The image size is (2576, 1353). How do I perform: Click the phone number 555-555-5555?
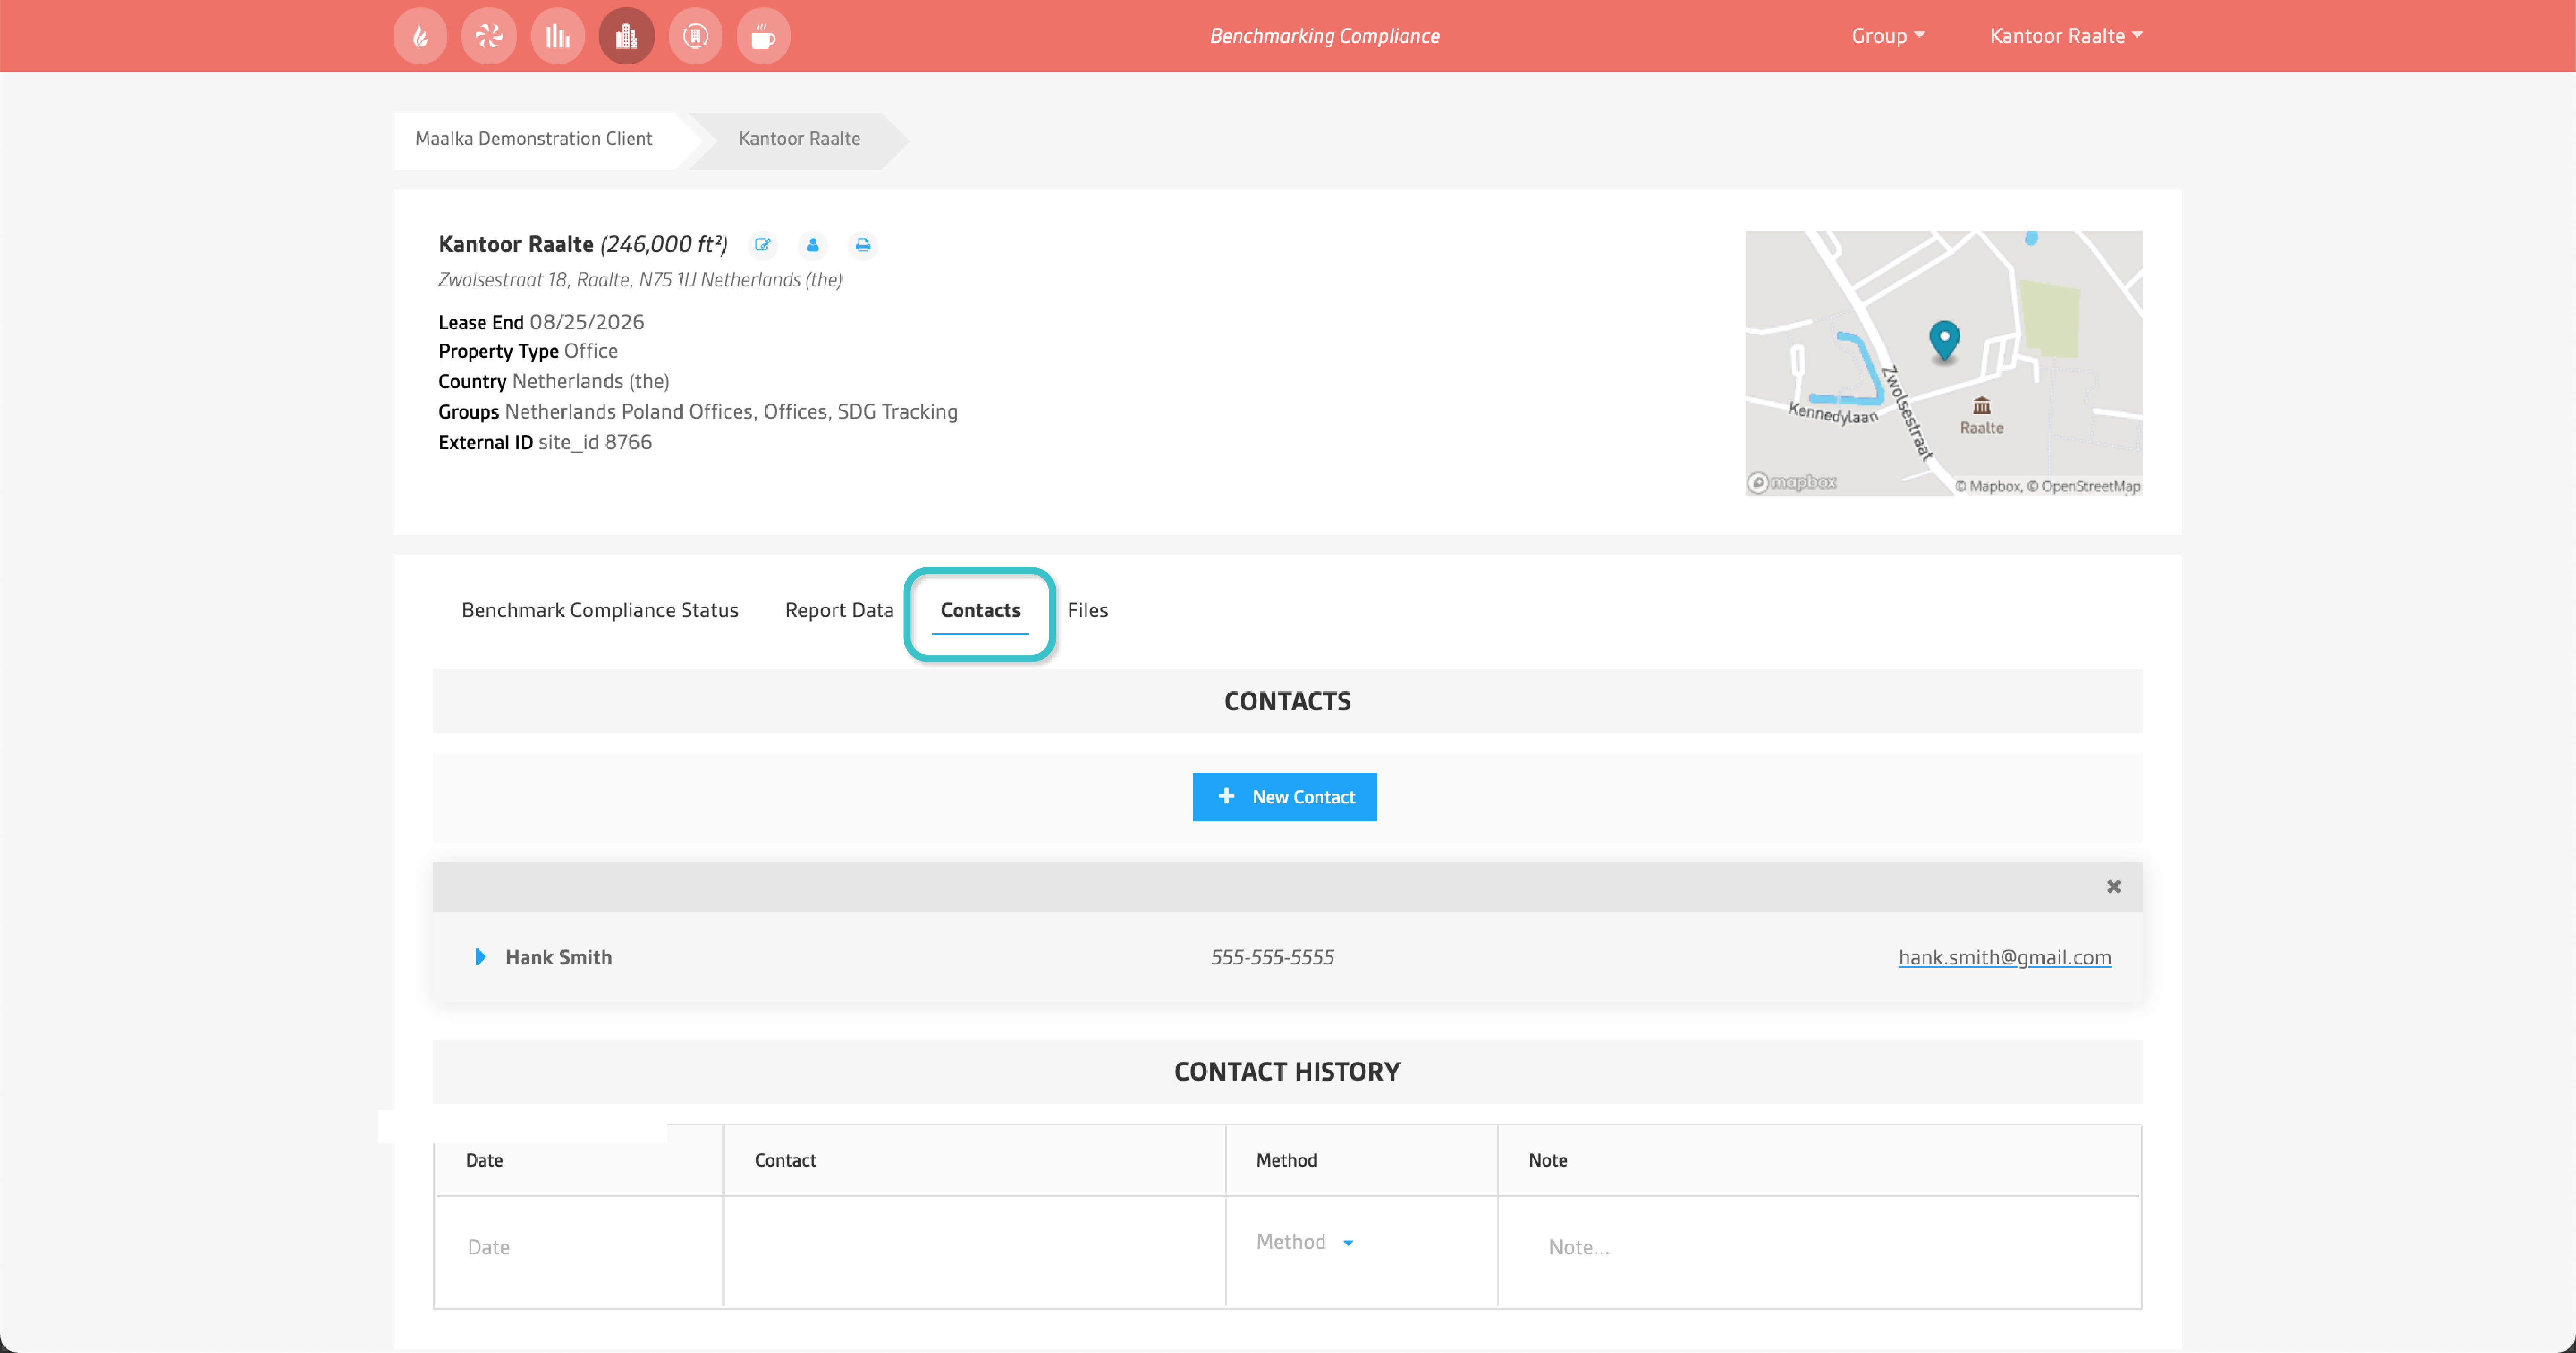click(1272, 957)
